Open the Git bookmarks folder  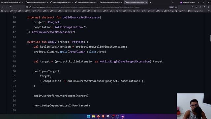click(84, 11)
